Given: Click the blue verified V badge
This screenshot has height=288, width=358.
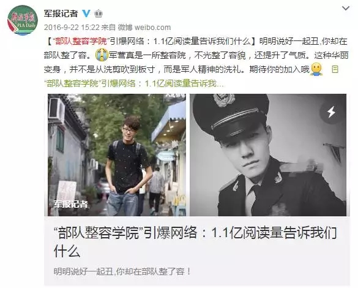Looking at the screenshot, I should click(86, 13).
